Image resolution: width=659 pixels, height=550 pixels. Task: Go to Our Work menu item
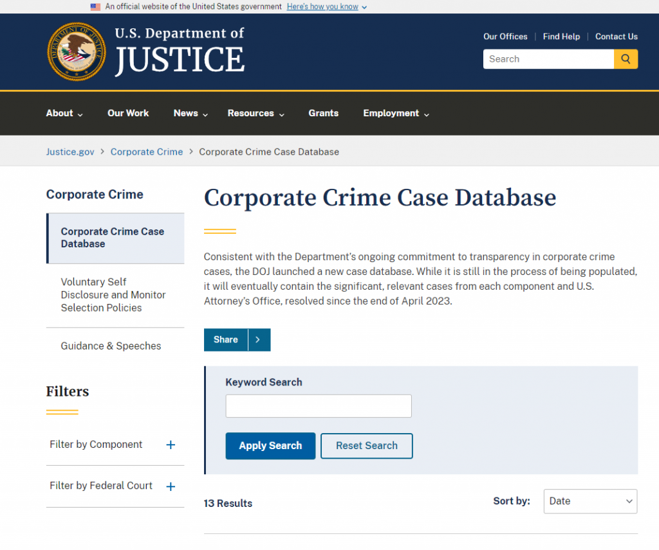(128, 113)
